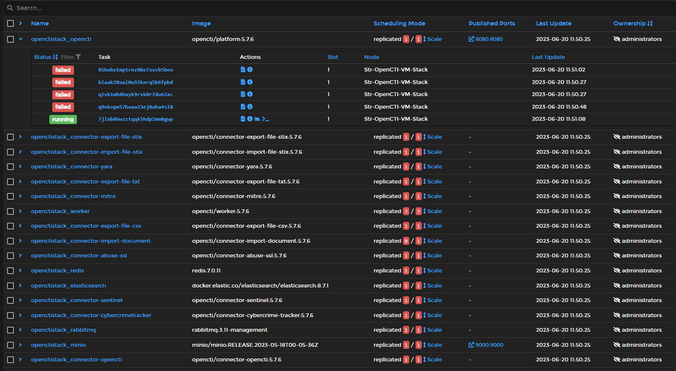This screenshot has height=371, width=676.
Task: Check the openctistack_elasticsearch checkbox
Action: click(10, 286)
